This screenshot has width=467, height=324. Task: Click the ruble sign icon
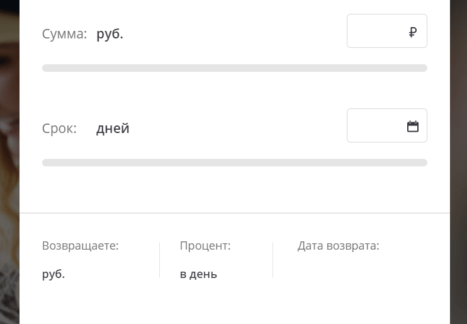[412, 32]
